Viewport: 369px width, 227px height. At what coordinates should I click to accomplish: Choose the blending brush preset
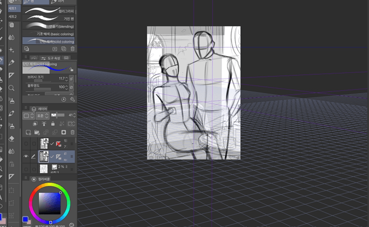(49, 26)
